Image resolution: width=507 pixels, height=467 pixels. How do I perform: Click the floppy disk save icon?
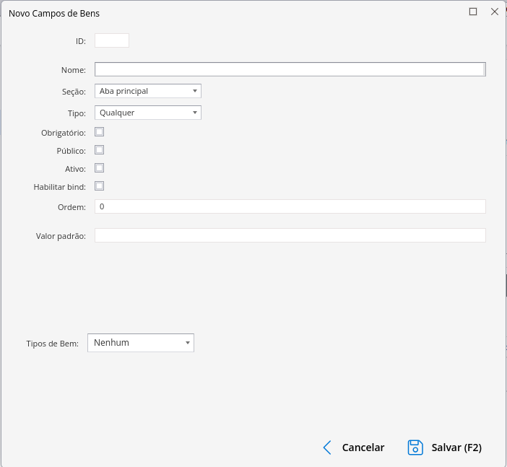(415, 448)
